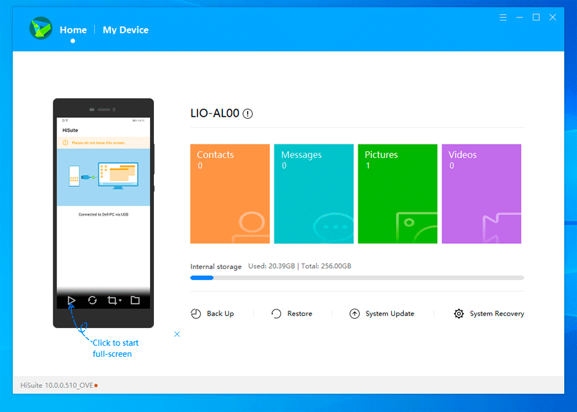Click the HiSuite version text in footer
This screenshot has height=412, width=577.
[x=56, y=386]
